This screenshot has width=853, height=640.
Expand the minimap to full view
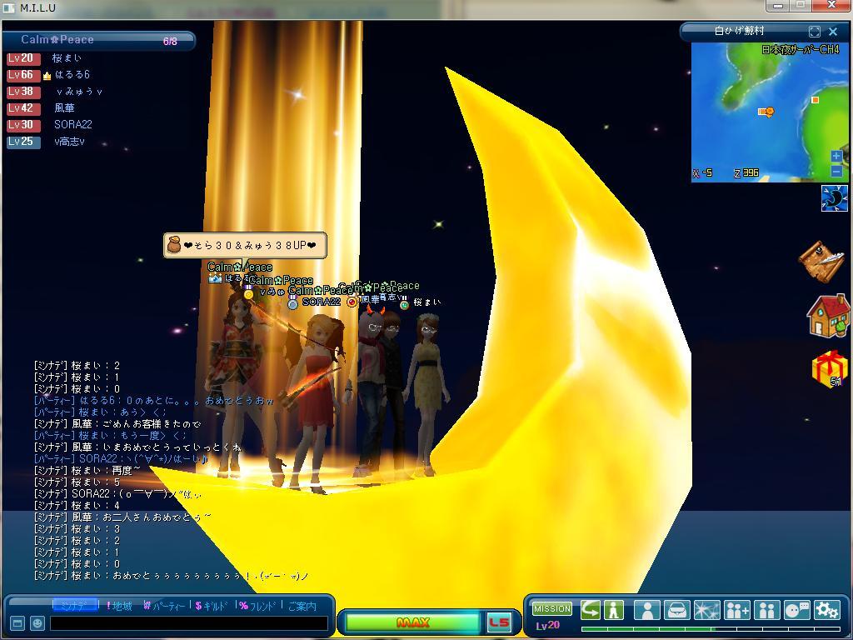815,32
